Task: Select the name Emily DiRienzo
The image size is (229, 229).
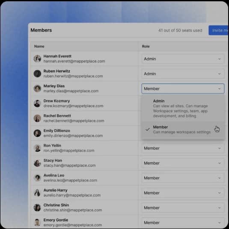Action: point(57,131)
